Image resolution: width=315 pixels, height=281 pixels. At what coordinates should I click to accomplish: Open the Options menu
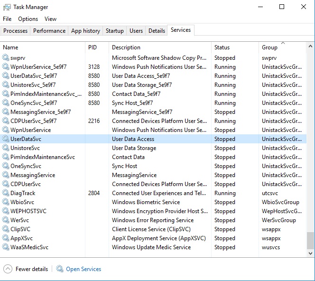[x=28, y=19]
